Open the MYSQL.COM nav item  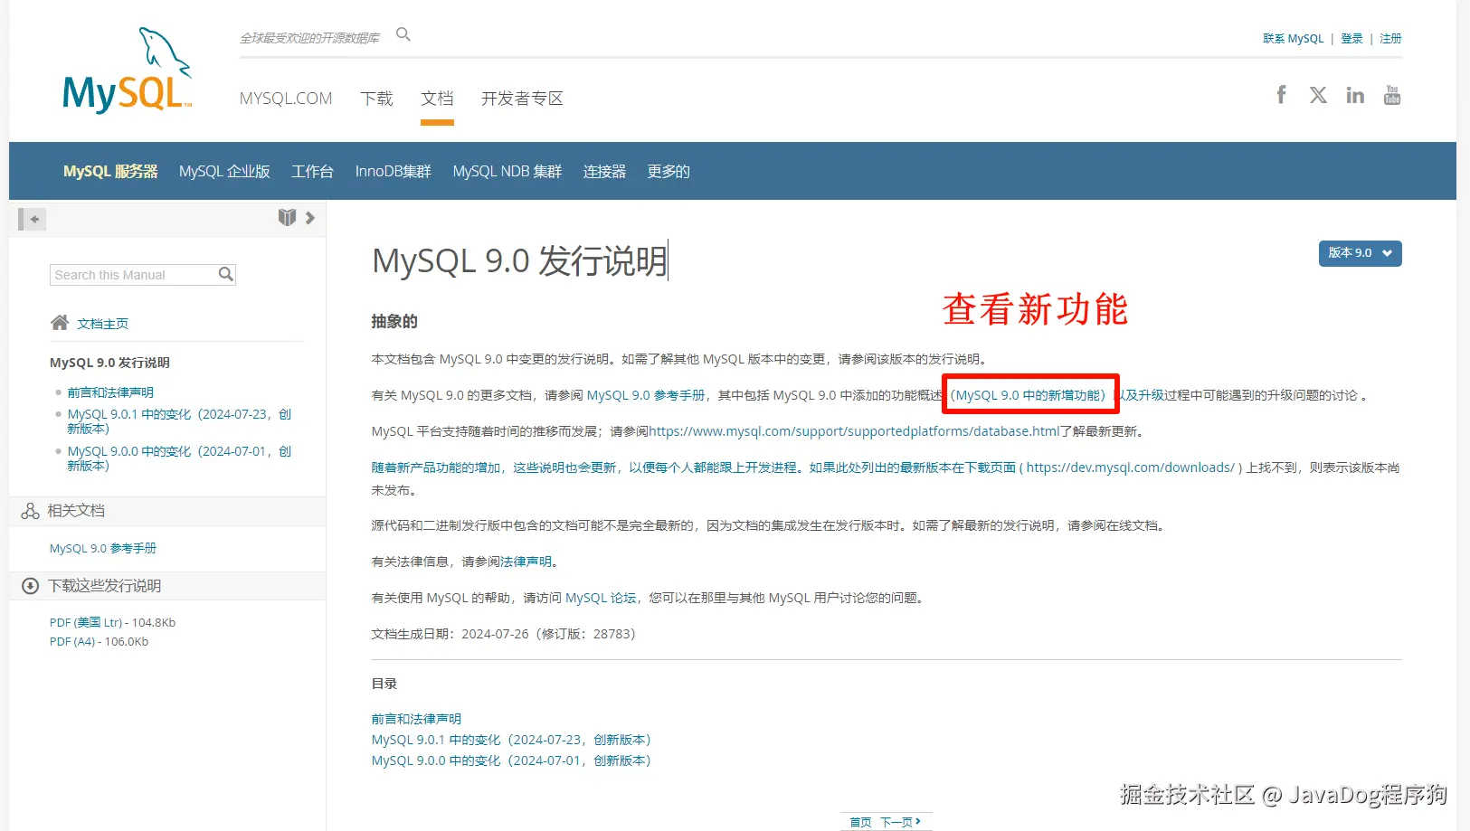point(286,99)
